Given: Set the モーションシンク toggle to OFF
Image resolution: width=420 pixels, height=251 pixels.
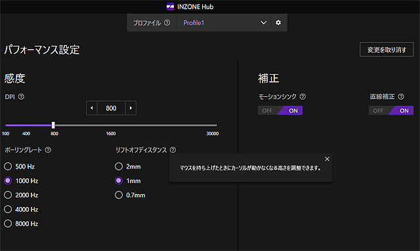Looking at the screenshot, I should [x=267, y=111].
